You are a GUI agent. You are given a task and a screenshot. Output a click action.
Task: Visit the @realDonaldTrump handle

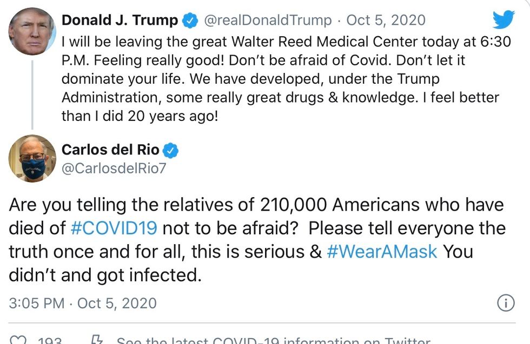tap(268, 21)
